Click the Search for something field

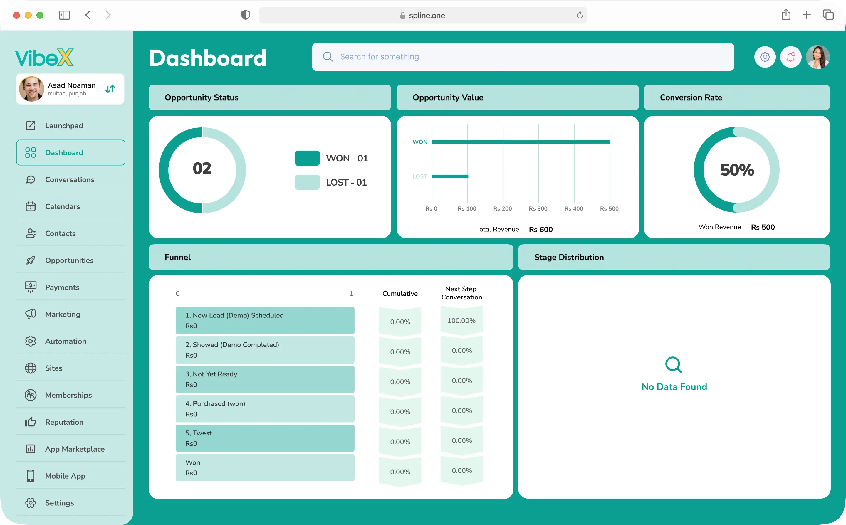click(x=523, y=57)
